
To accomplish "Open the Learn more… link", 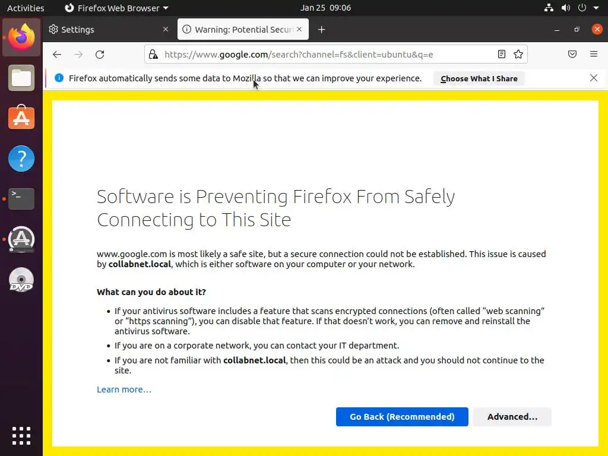I will [x=124, y=389].
